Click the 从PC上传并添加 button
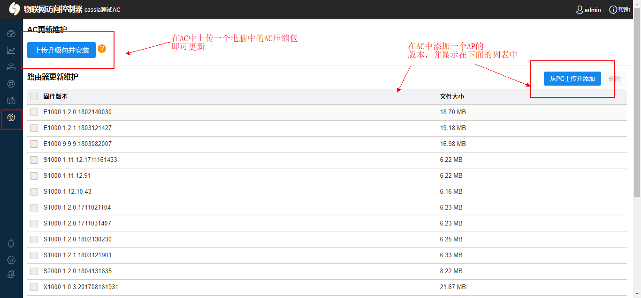This screenshot has height=298, width=641. pyautogui.click(x=572, y=79)
